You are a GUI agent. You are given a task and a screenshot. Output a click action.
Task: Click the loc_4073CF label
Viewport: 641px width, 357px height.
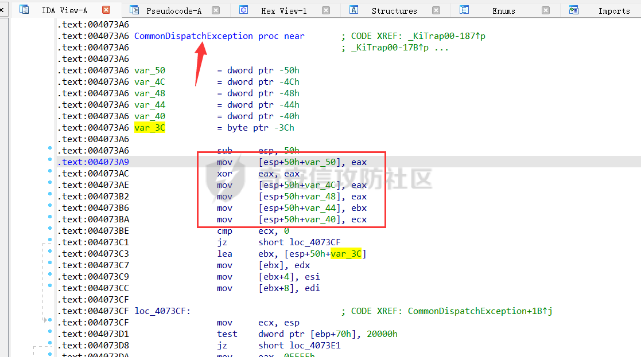tap(162, 311)
